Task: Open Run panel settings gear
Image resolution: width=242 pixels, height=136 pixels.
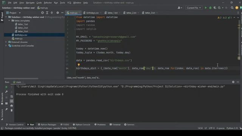Action: [x=233, y=82]
